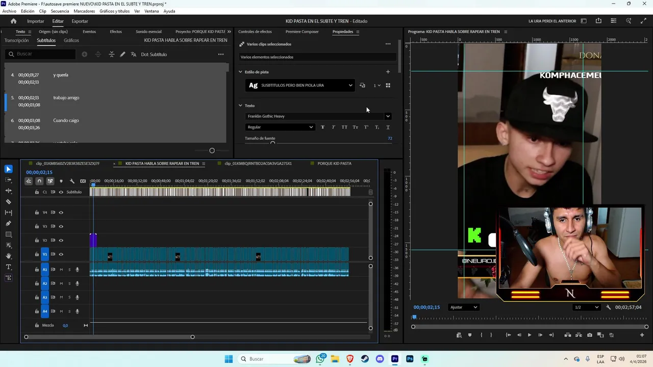
Task: Switch to the Gráficos tab
Action: [71, 40]
